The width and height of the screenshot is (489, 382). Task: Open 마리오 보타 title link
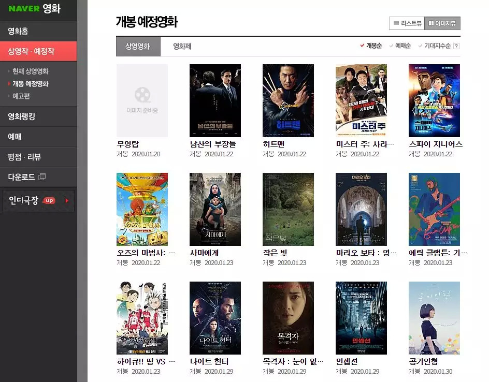click(366, 253)
